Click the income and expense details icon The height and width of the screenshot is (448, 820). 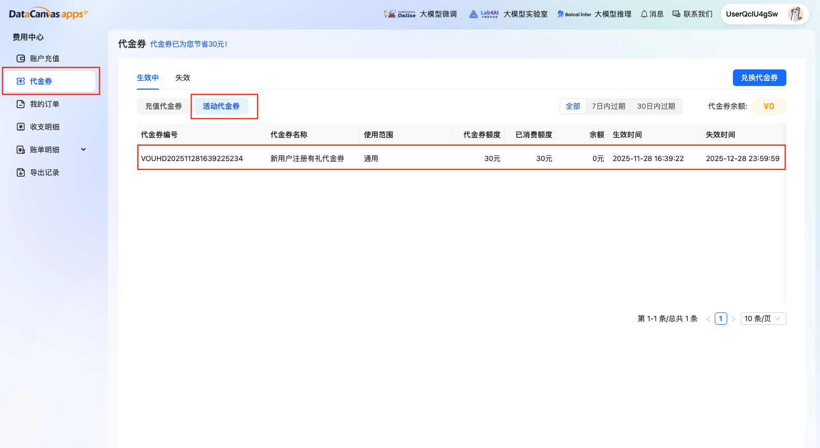click(x=21, y=127)
